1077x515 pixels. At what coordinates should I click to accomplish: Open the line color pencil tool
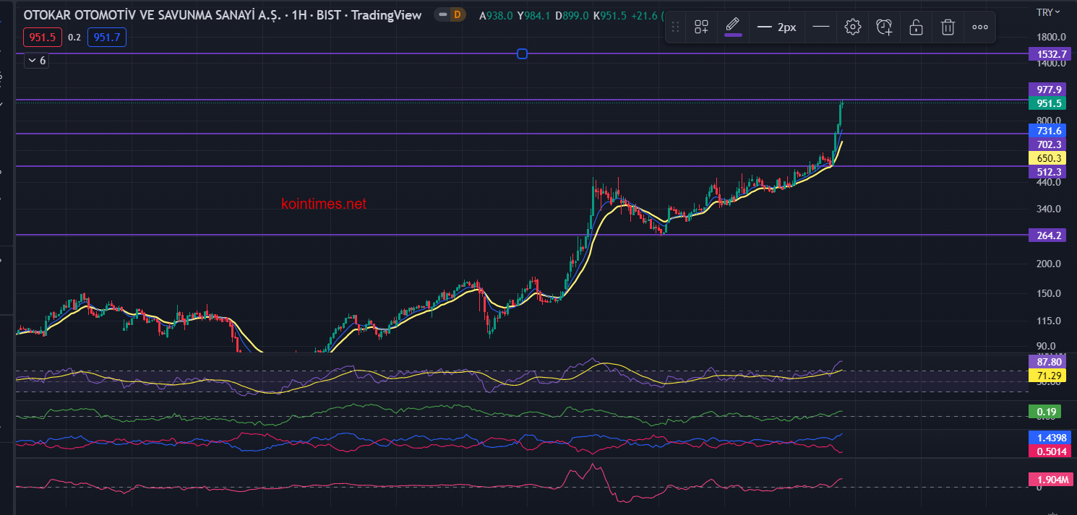point(733,27)
